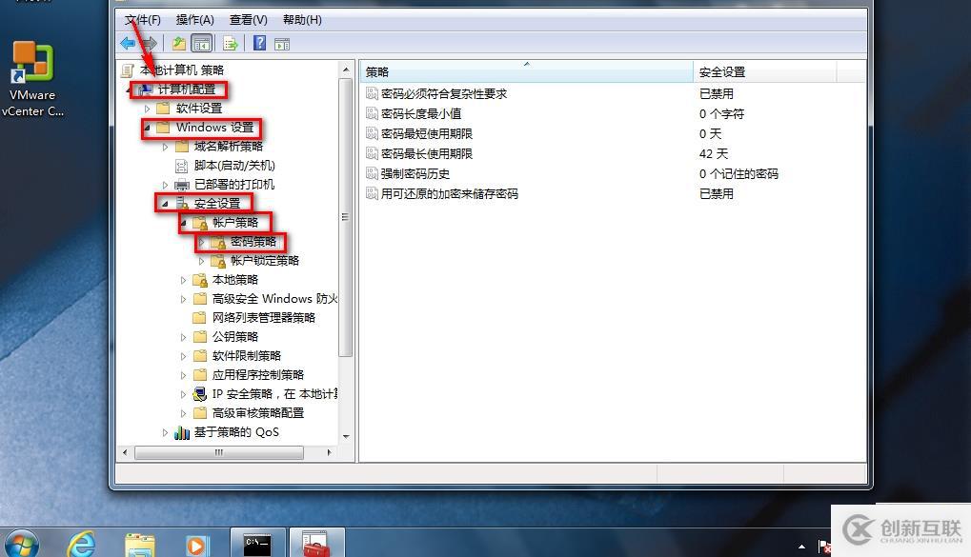971x557 pixels.
Task: Switch to the command prompt taskbar window
Action: [x=257, y=543]
